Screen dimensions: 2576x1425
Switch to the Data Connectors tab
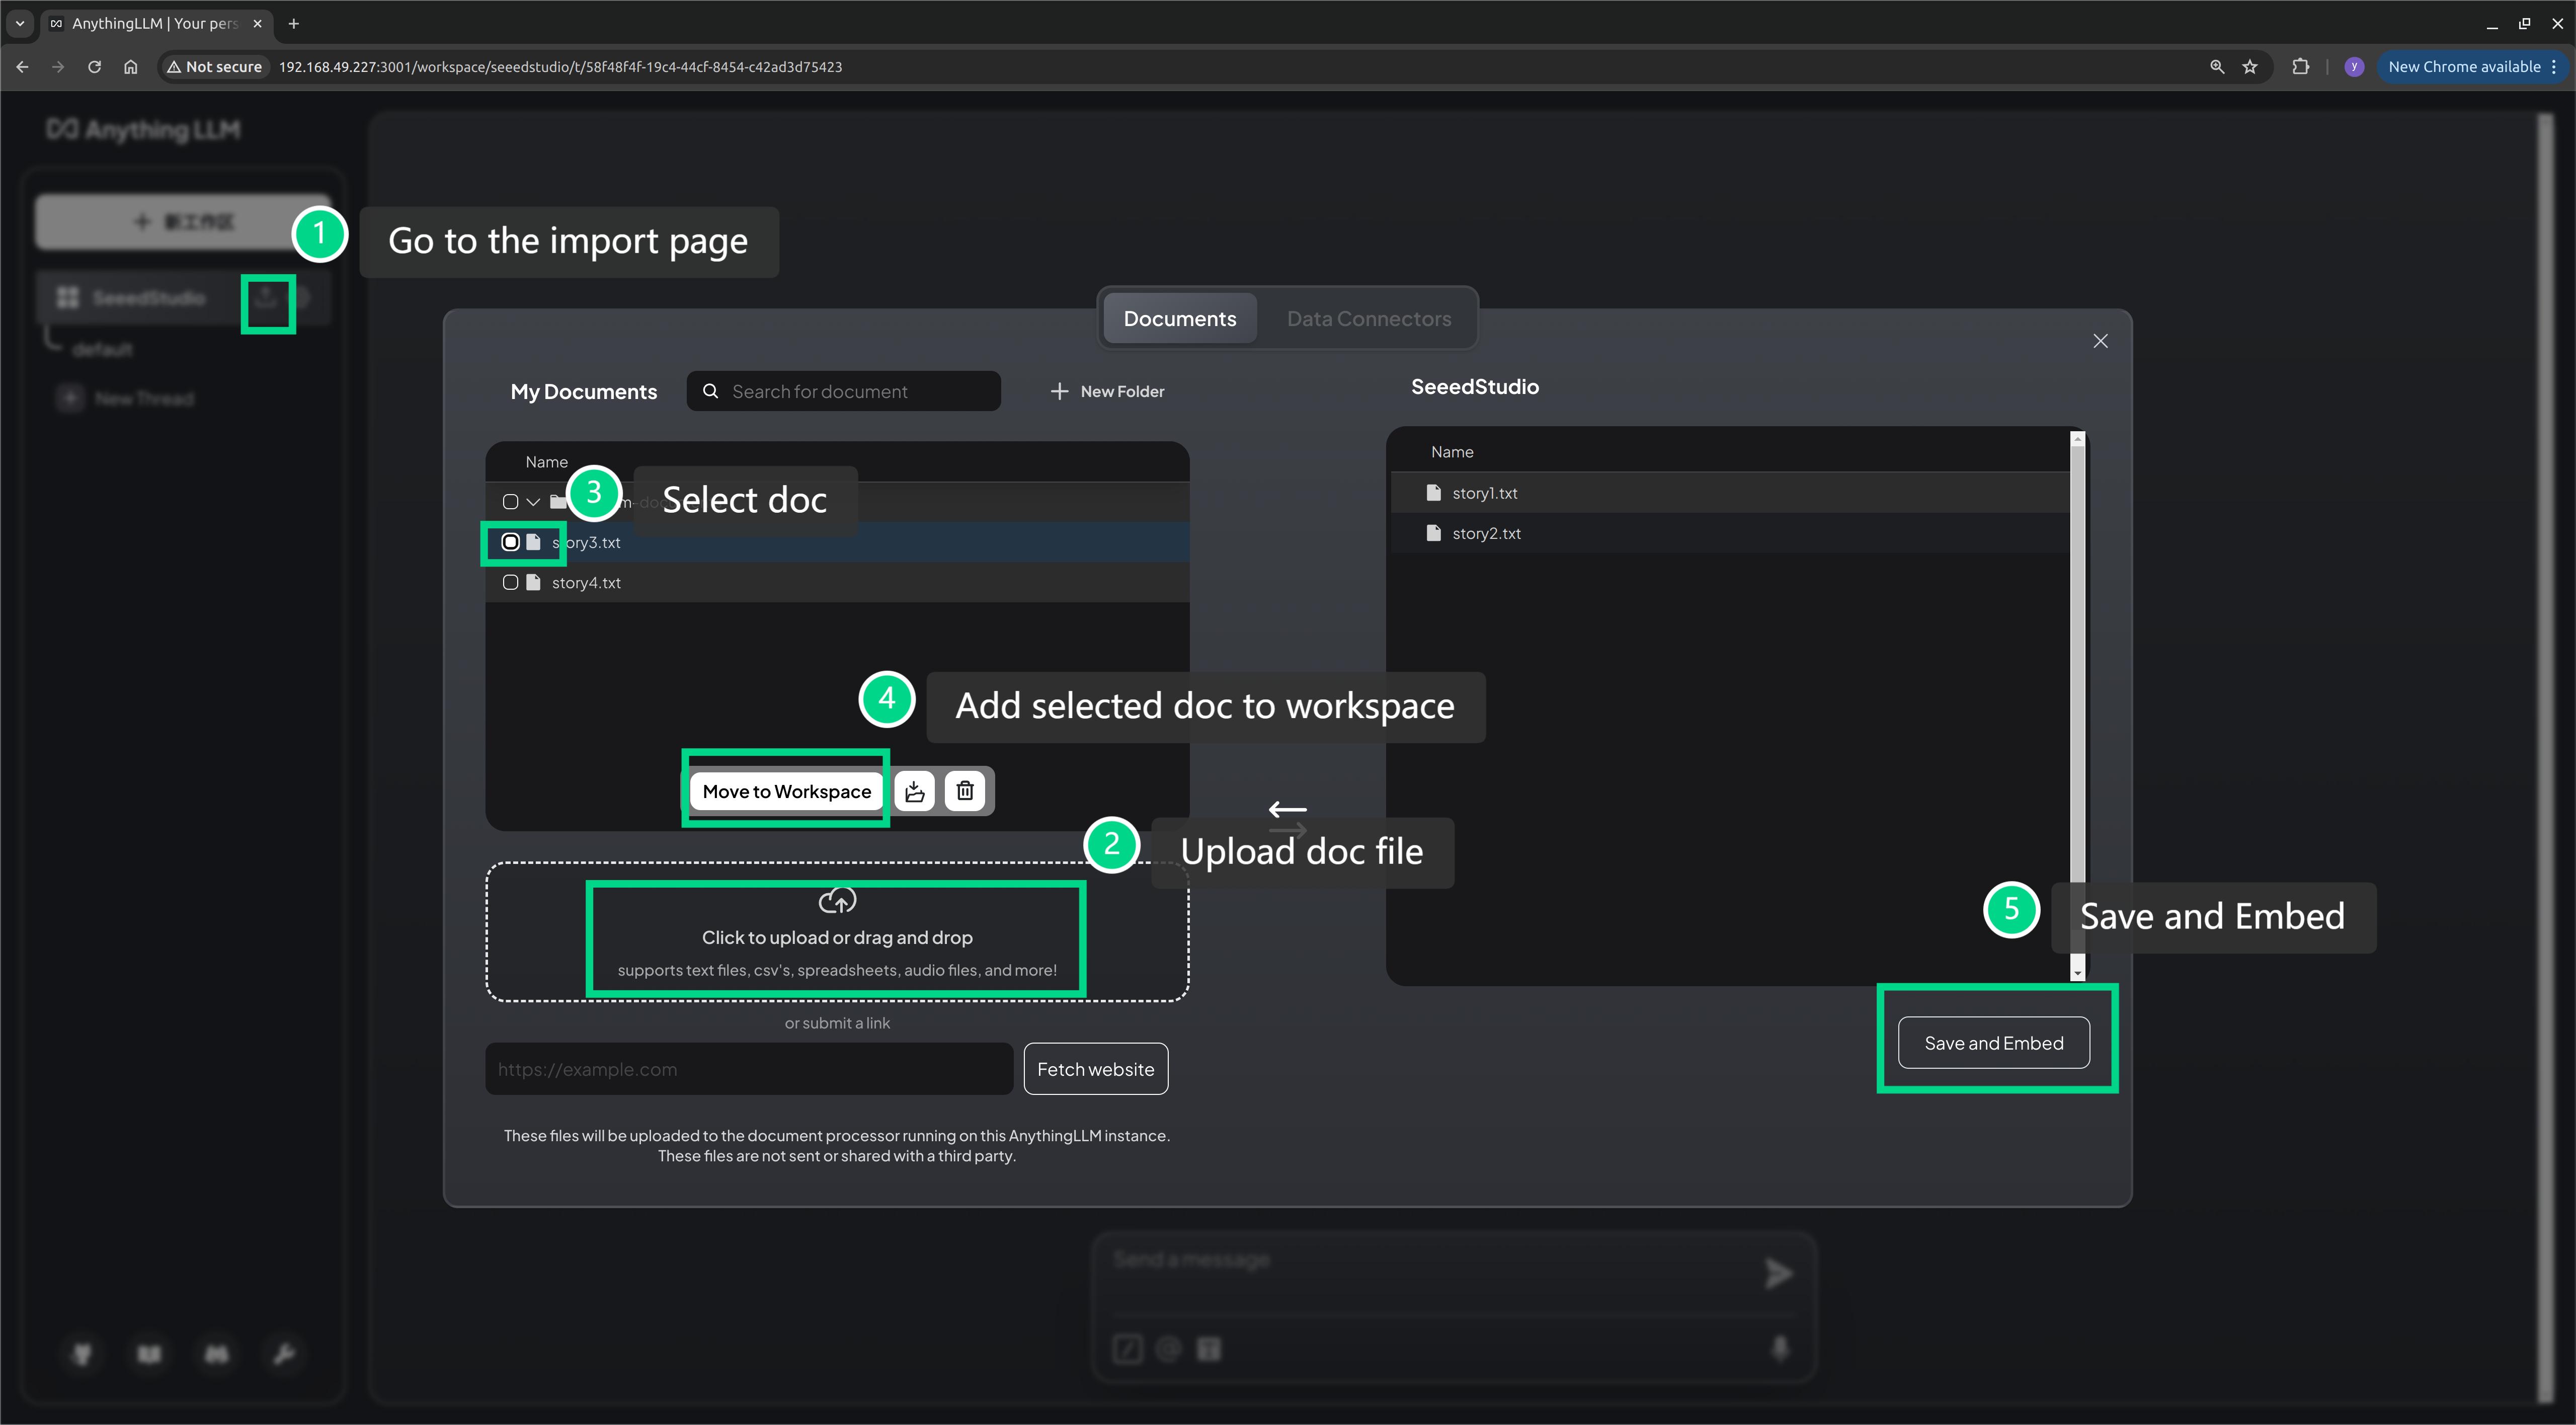(x=1368, y=319)
